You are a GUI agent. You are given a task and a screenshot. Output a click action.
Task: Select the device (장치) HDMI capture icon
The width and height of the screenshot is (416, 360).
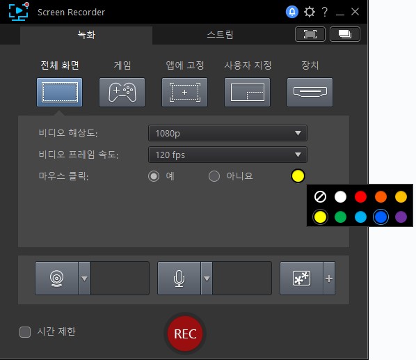coord(310,92)
